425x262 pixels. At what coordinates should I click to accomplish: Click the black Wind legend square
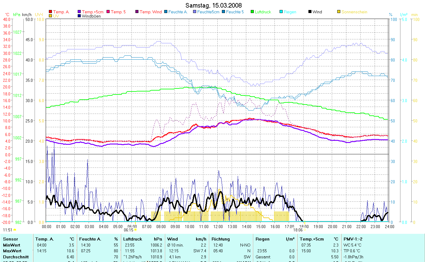point(310,12)
